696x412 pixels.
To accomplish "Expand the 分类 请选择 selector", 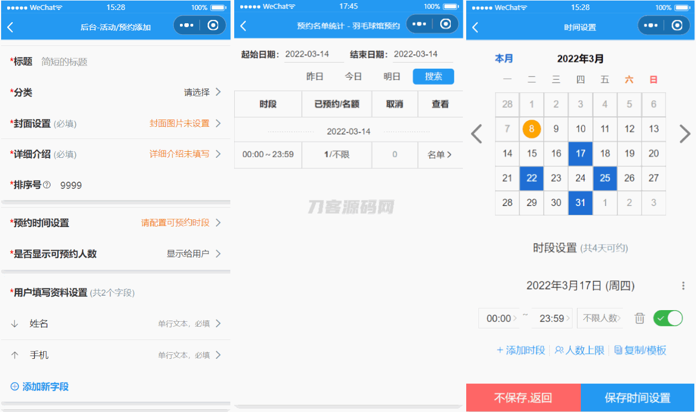I will click(203, 92).
